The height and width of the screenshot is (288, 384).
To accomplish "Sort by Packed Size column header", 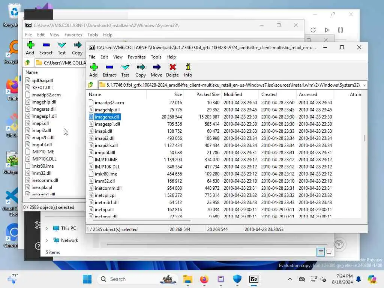I will point(202,94).
